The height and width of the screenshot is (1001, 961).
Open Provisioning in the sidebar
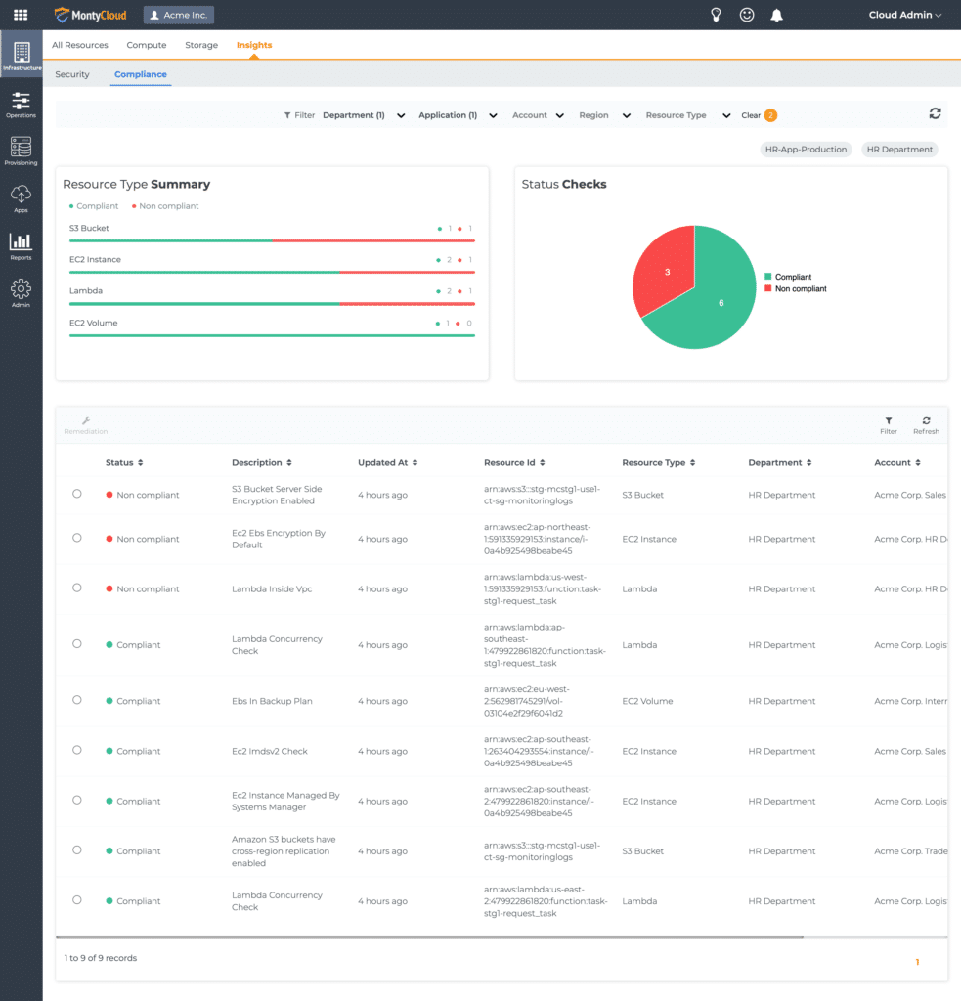21,152
